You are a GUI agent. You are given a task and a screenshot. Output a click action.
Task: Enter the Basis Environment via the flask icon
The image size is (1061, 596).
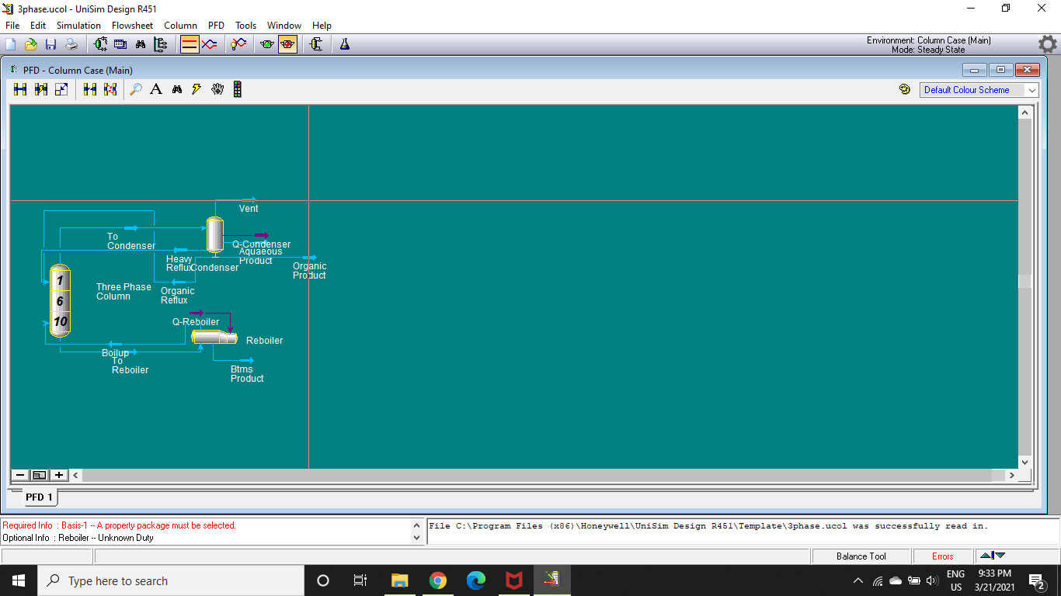click(344, 44)
